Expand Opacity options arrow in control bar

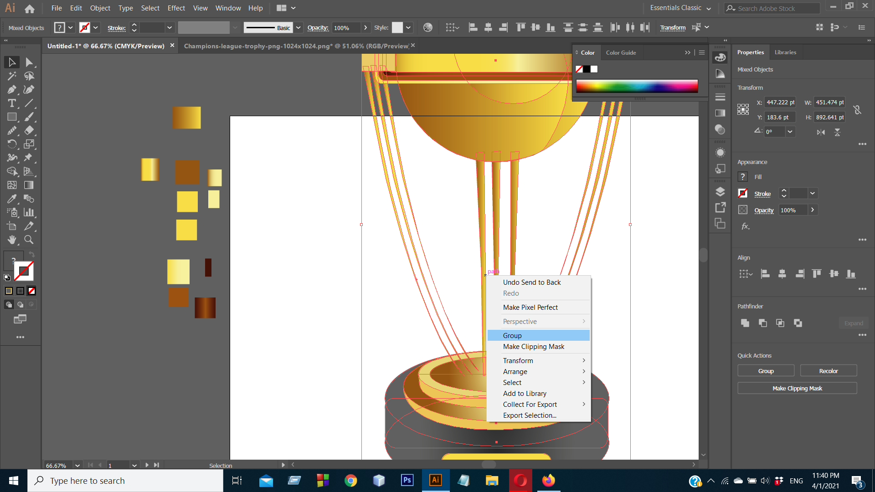tap(365, 27)
